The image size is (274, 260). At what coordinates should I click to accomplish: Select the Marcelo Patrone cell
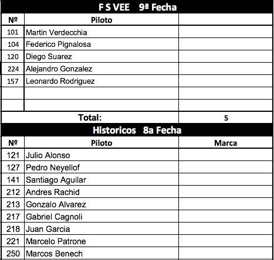click(102, 241)
